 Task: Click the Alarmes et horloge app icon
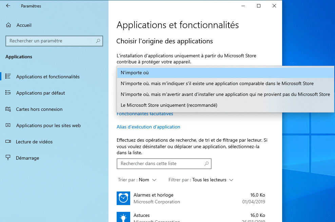[123, 198]
